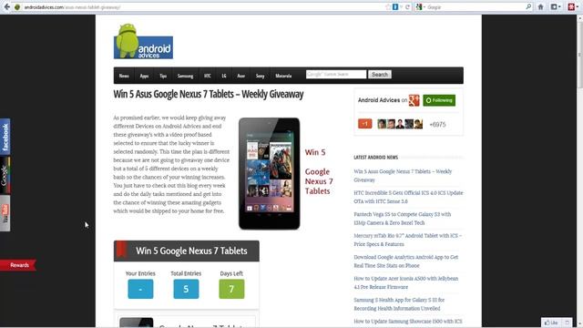583x328 pixels.
Task: Open the Acer menu item
Action: click(x=240, y=76)
